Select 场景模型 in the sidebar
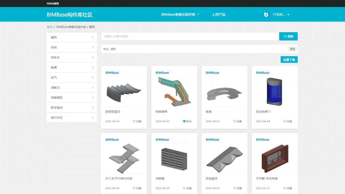Screen dimensions: 345x194 [x=72, y=98]
